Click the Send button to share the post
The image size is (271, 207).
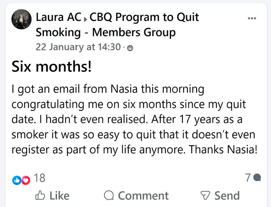222,195
